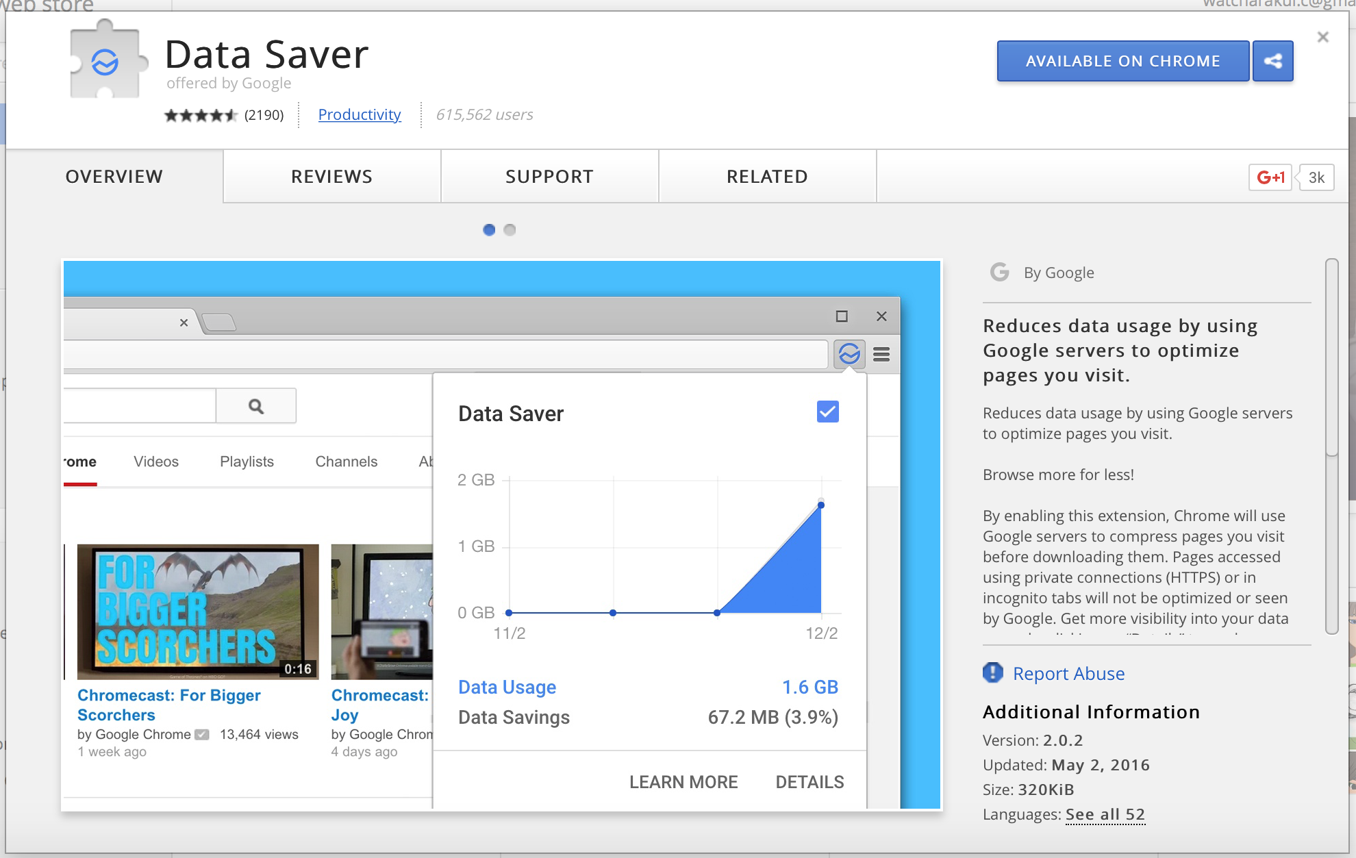Click the tab close X in screenshot browser
This screenshot has width=1356, height=858.
[184, 323]
